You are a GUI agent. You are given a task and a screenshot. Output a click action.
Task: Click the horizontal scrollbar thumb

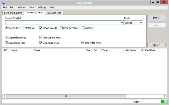click(66, 96)
